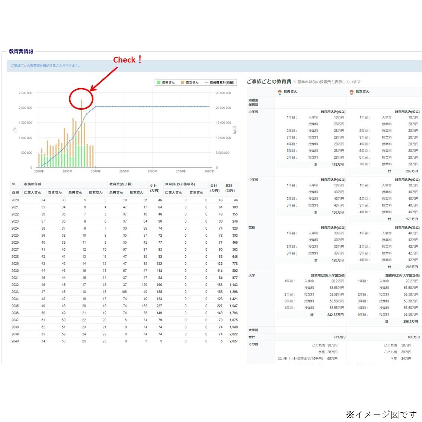Select the 2025 year row cell
This screenshot has height=422, width=422.
tap(15, 236)
